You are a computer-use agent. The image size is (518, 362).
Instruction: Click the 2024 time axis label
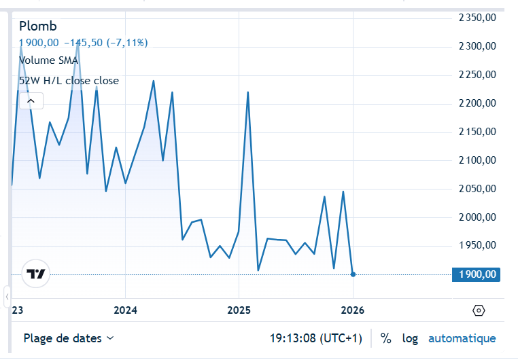click(x=125, y=310)
